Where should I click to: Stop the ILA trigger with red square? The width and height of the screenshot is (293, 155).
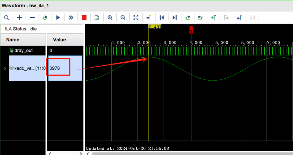point(84,17)
